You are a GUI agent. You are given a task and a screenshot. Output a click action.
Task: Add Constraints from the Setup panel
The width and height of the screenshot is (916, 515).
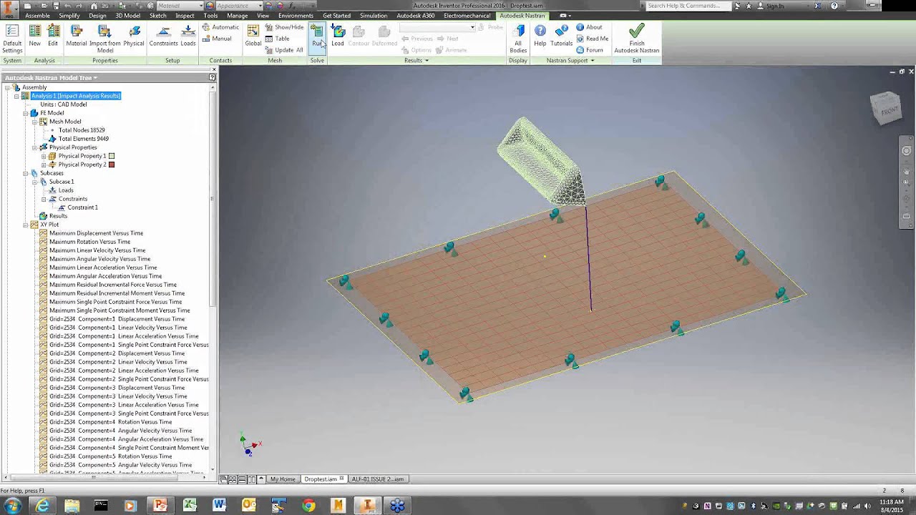click(163, 36)
